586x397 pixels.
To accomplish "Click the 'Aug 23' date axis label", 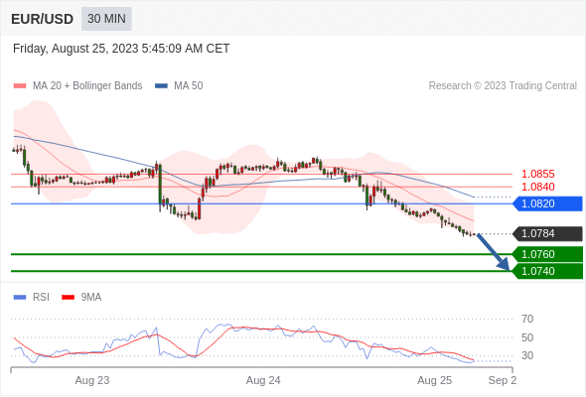I will click(x=92, y=380).
